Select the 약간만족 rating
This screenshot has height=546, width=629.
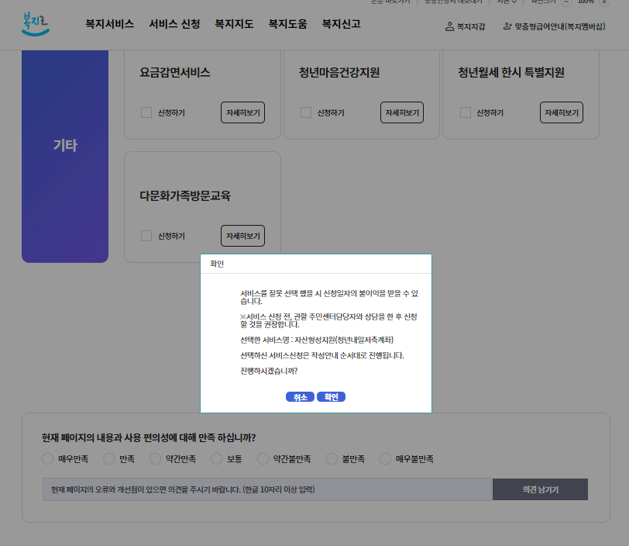click(x=155, y=459)
